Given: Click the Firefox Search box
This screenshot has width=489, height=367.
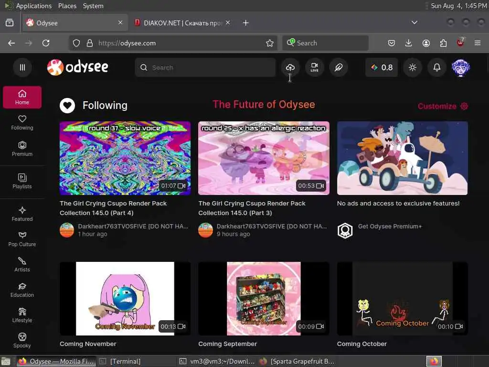Looking at the screenshot, I should (x=325, y=43).
